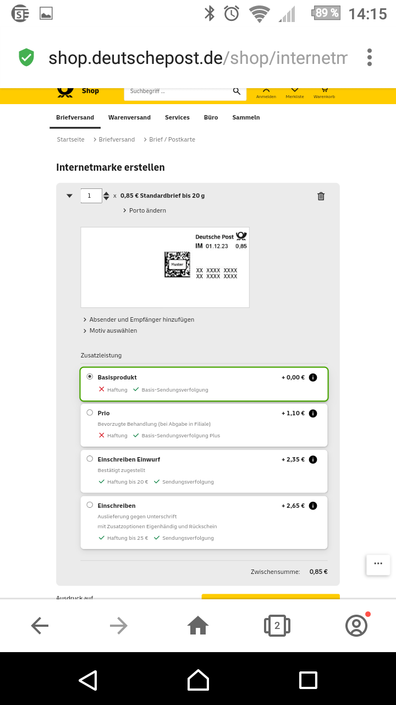Show info for the Prio option
Screen dimensions: 396x705
click(x=313, y=413)
